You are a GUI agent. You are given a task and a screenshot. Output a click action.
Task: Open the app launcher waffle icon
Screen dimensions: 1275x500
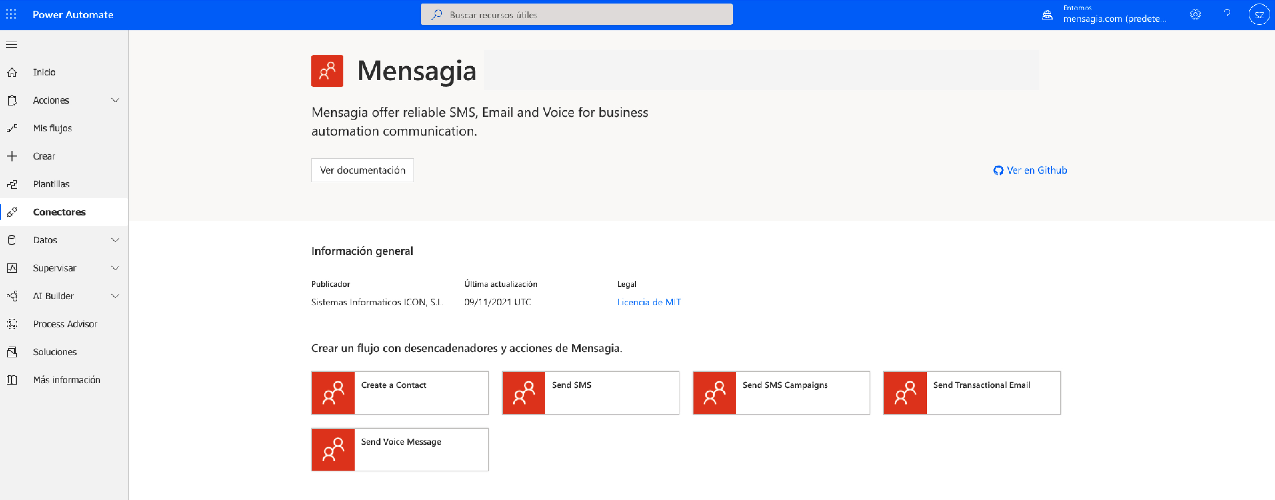coord(11,14)
